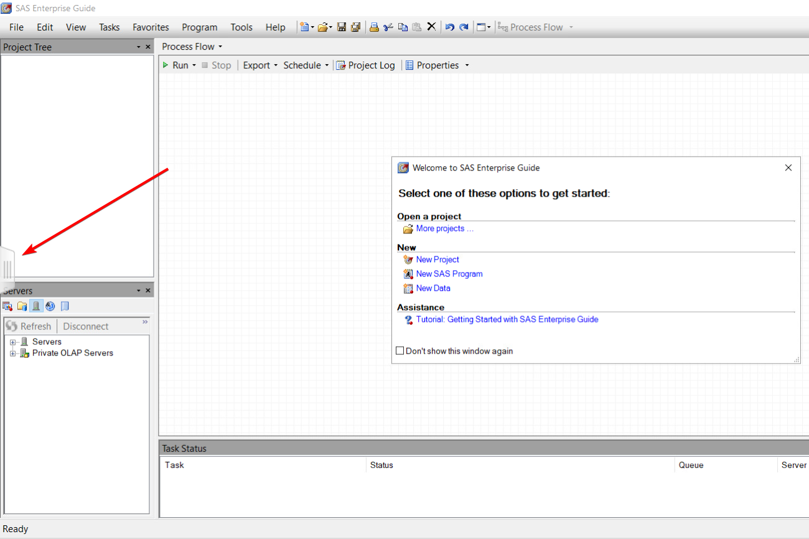Open the File menu
This screenshot has width=809, height=539.
[16, 27]
